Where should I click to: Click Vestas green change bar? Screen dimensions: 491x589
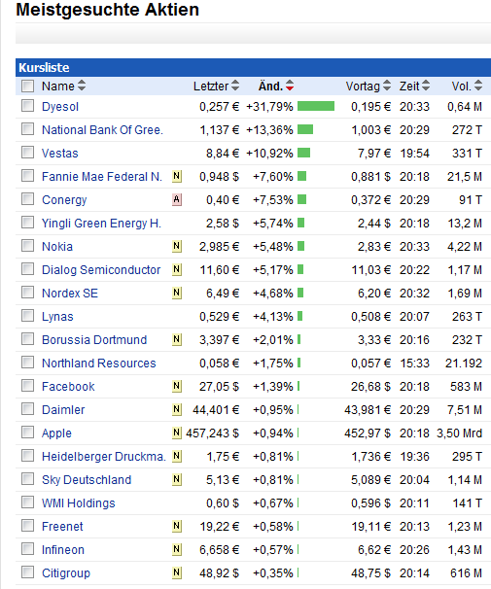304,153
